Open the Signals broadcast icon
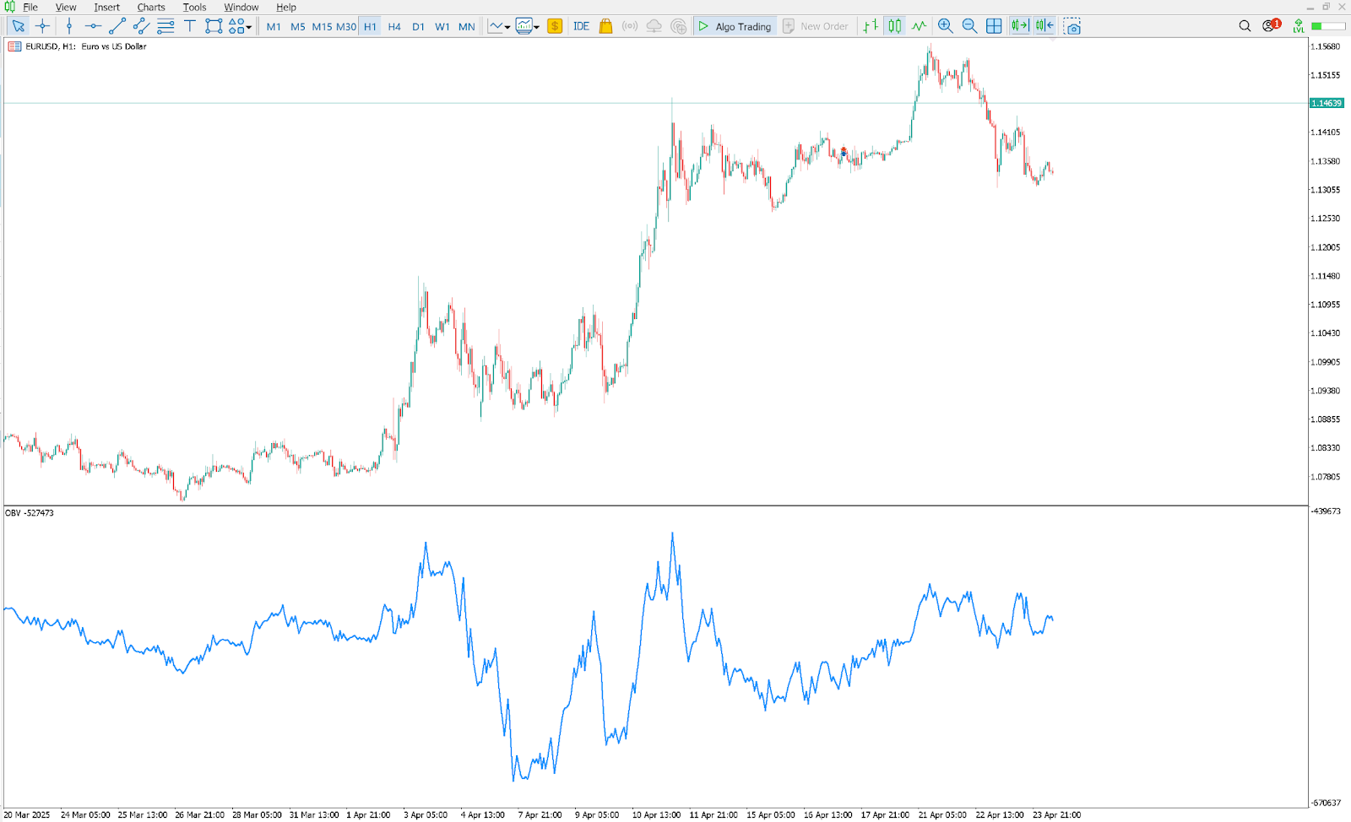The width and height of the screenshot is (1351, 822). [x=630, y=26]
